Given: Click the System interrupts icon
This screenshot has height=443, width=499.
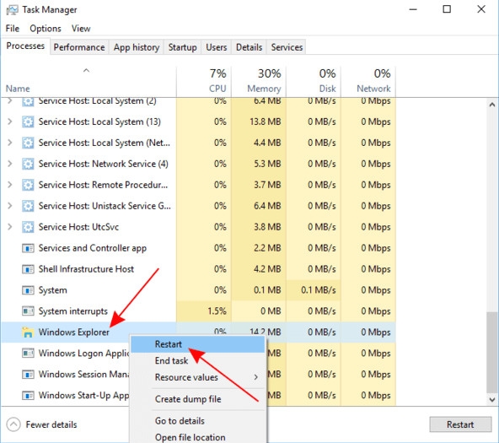Looking at the screenshot, I should 28,311.
